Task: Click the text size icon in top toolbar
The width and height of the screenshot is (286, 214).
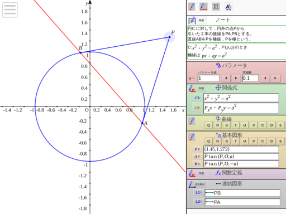Action: 228,7
